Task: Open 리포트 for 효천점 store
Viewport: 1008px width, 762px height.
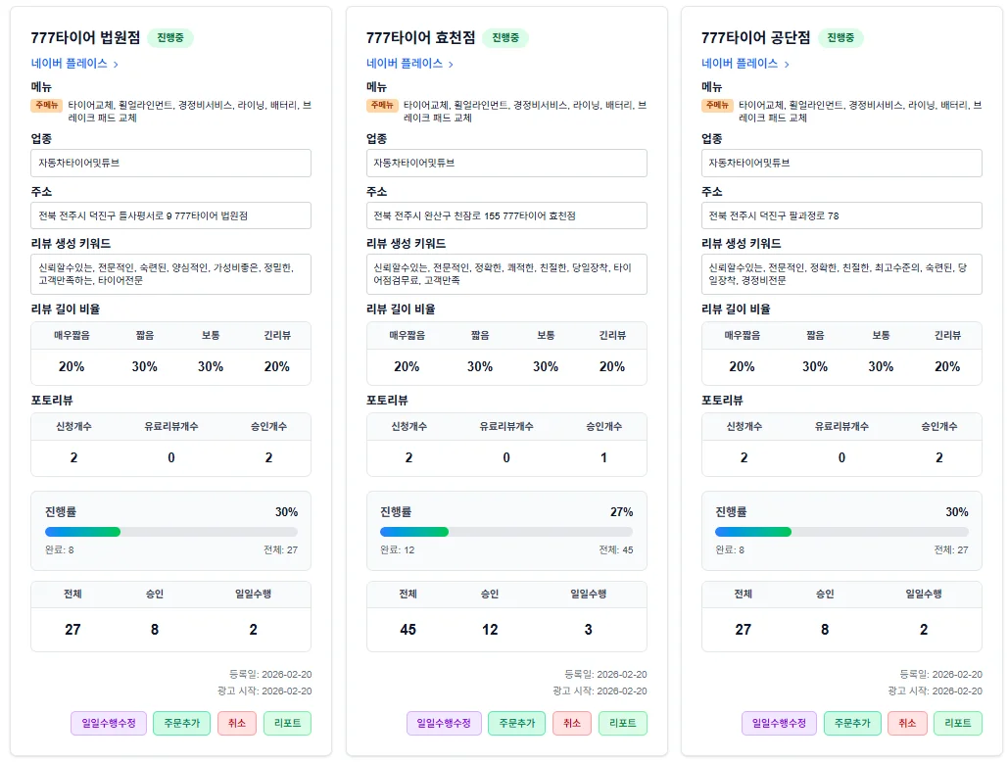Action: tap(622, 723)
